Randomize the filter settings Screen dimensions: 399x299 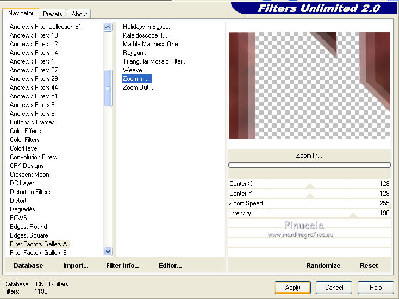323,266
